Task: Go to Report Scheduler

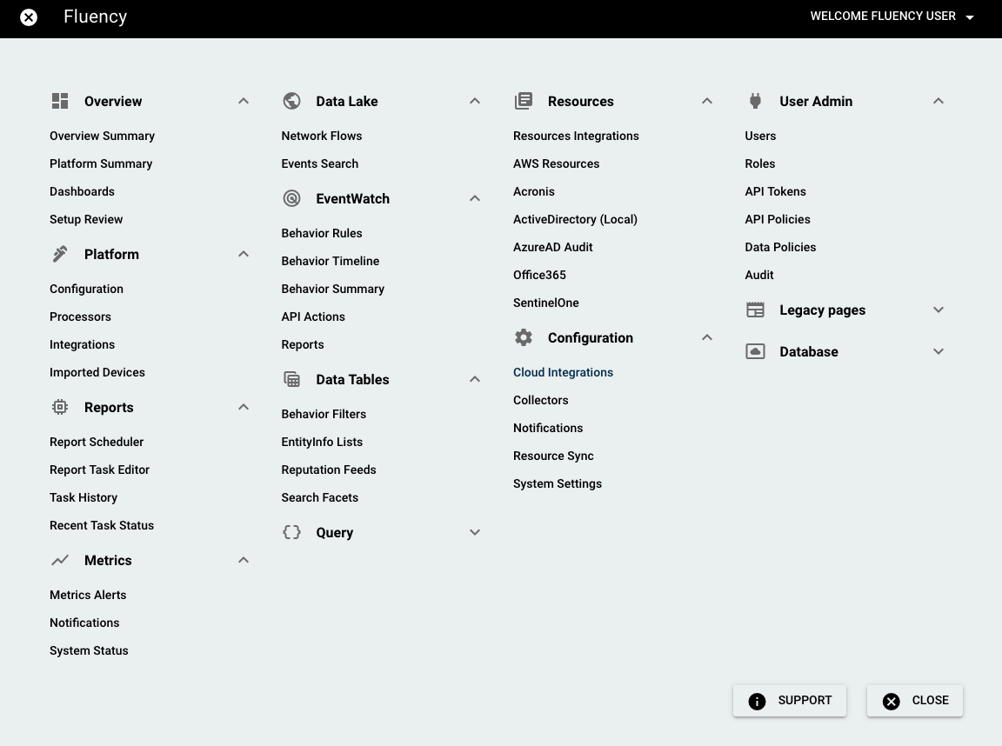Action: pyautogui.click(x=97, y=442)
